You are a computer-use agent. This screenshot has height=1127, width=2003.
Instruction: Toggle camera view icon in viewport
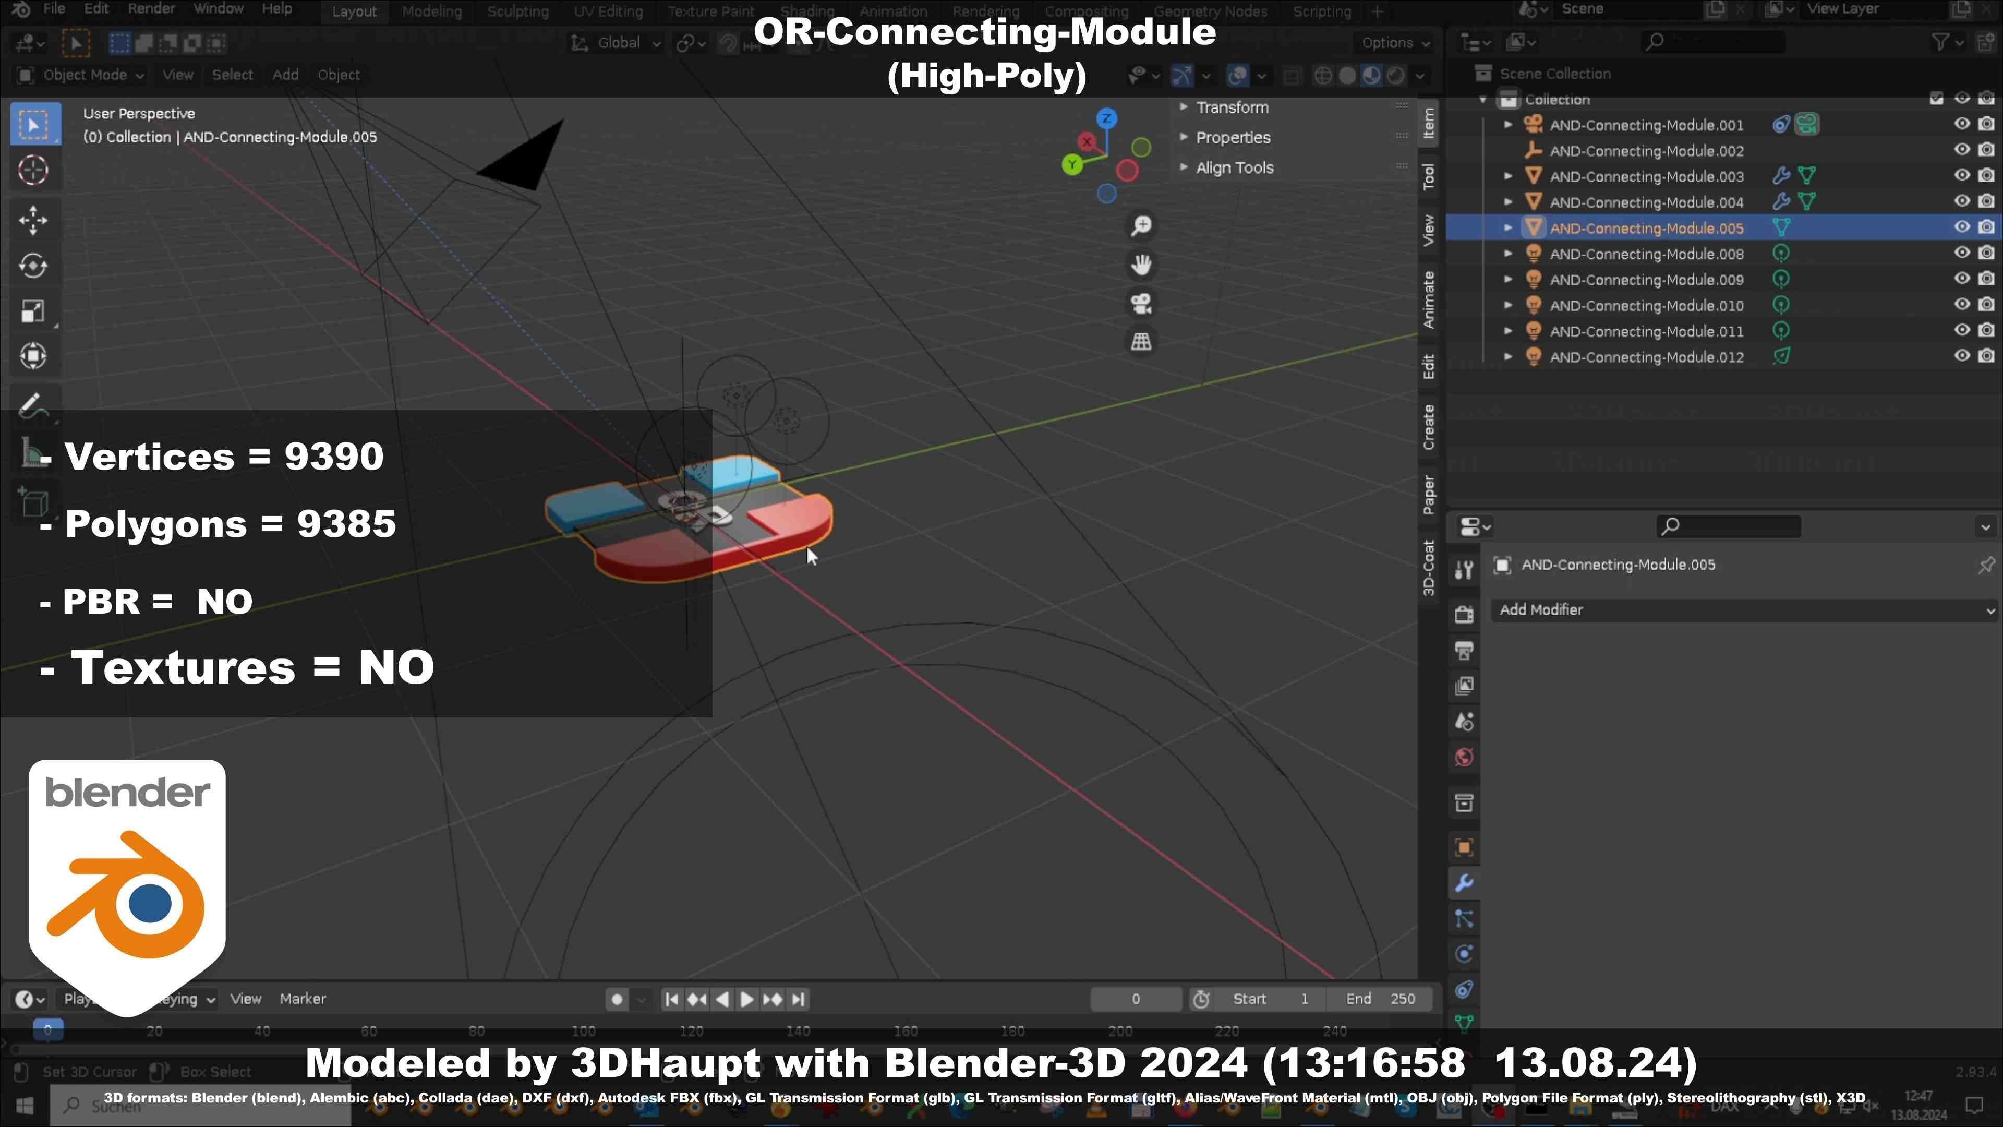tap(1141, 303)
